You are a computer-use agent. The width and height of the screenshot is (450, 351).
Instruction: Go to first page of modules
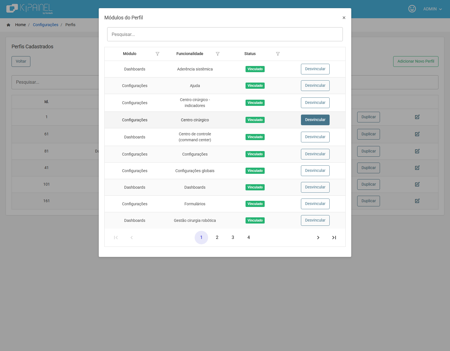116,238
